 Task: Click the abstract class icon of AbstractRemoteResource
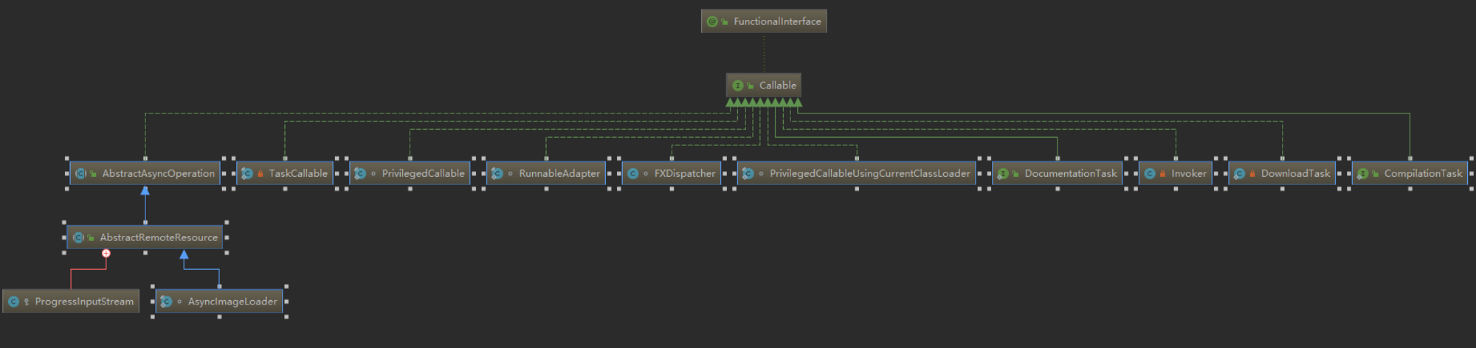click(78, 237)
